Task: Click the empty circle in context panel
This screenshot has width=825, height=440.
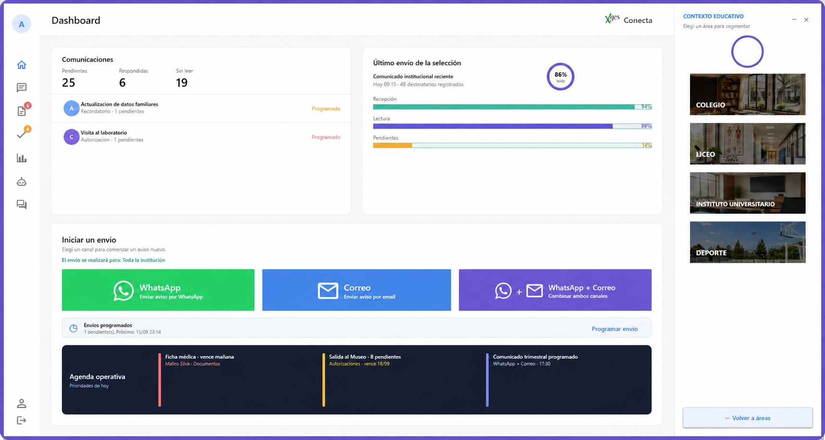Action: [747, 51]
